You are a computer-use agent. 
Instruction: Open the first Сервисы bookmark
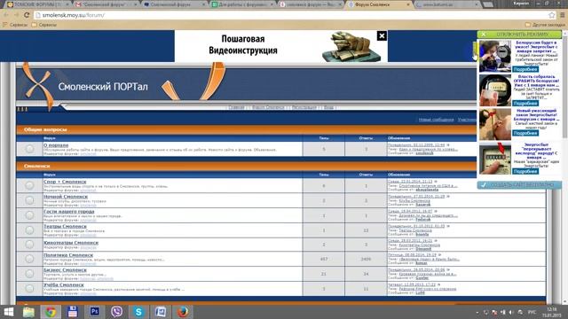point(15,25)
